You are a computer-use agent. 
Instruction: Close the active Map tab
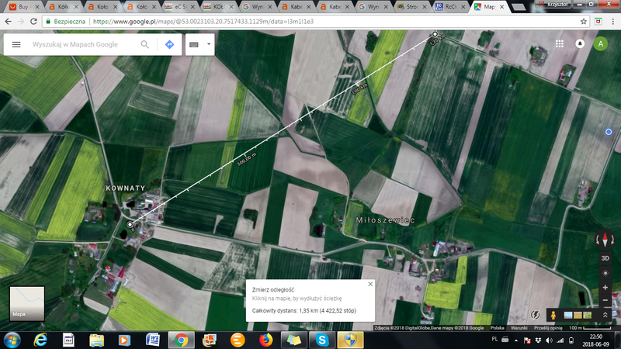tap(501, 7)
